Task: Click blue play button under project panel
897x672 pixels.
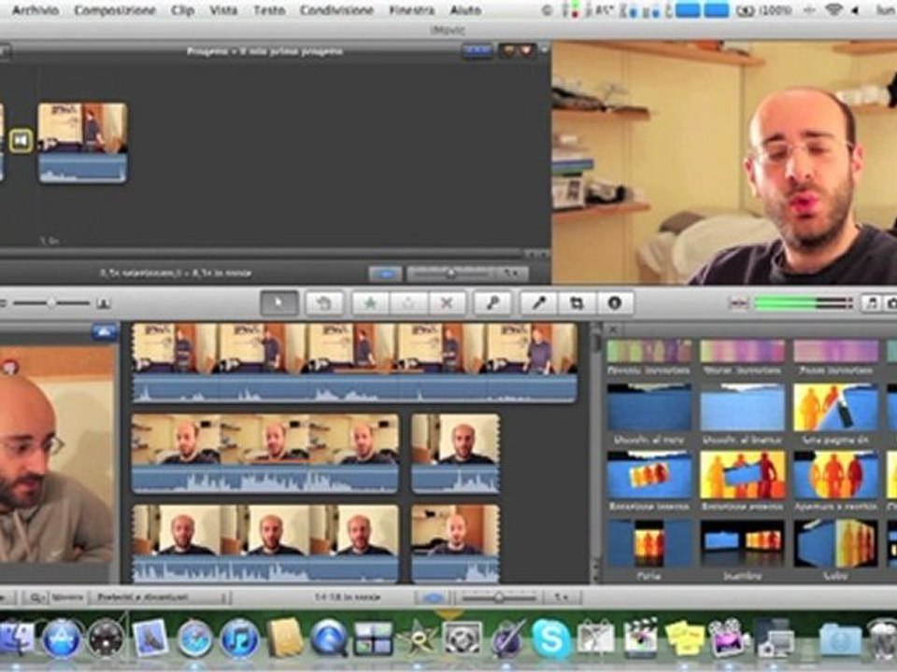Action: coord(386,273)
